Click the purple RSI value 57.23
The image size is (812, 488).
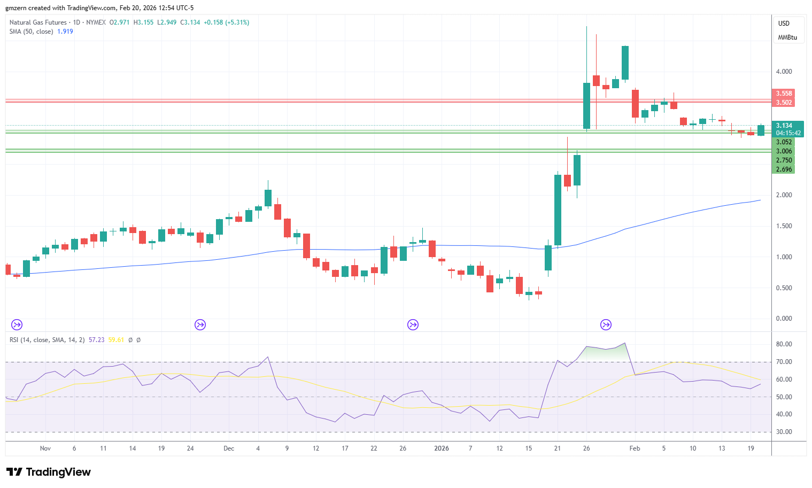click(97, 340)
